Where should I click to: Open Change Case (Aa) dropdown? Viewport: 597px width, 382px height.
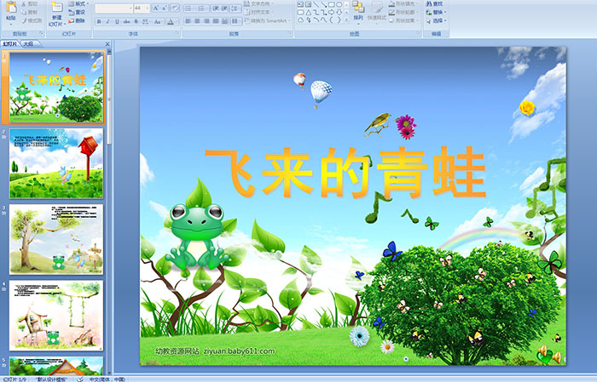point(158,21)
